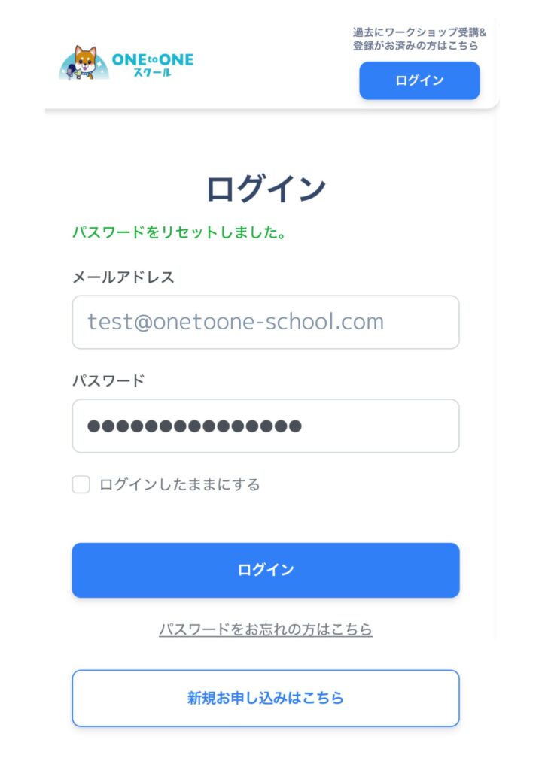Enable the ログインしたままにする checkbox

[x=81, y=484]
